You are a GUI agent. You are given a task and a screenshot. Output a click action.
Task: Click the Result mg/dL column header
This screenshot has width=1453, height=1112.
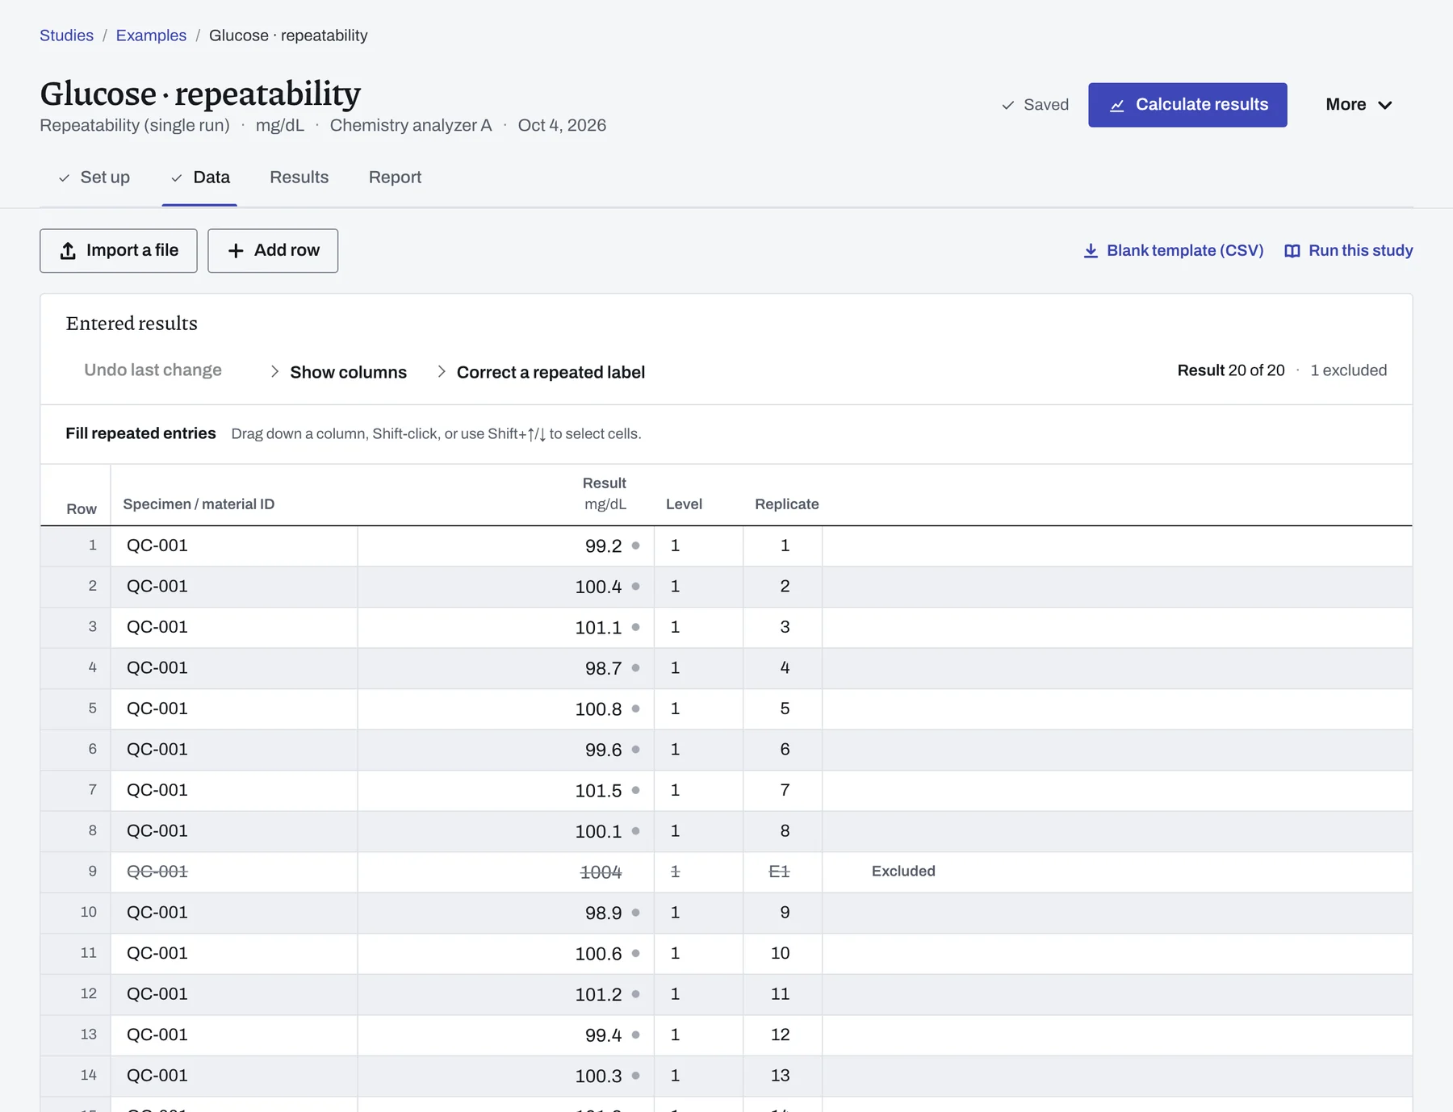coord(605,493)
